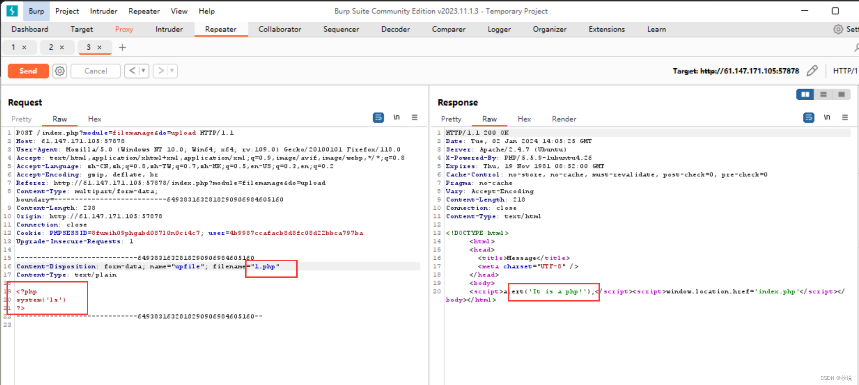Switch to the Logger tab

pyautogui.click(x=499, y=29)
